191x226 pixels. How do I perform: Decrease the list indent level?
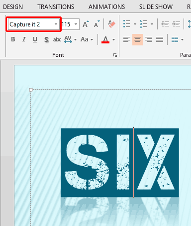coord(165,24)
